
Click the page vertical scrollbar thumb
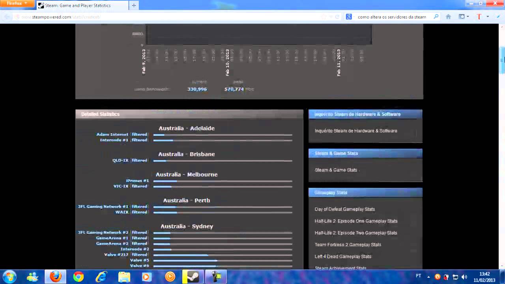click(502, 60)
